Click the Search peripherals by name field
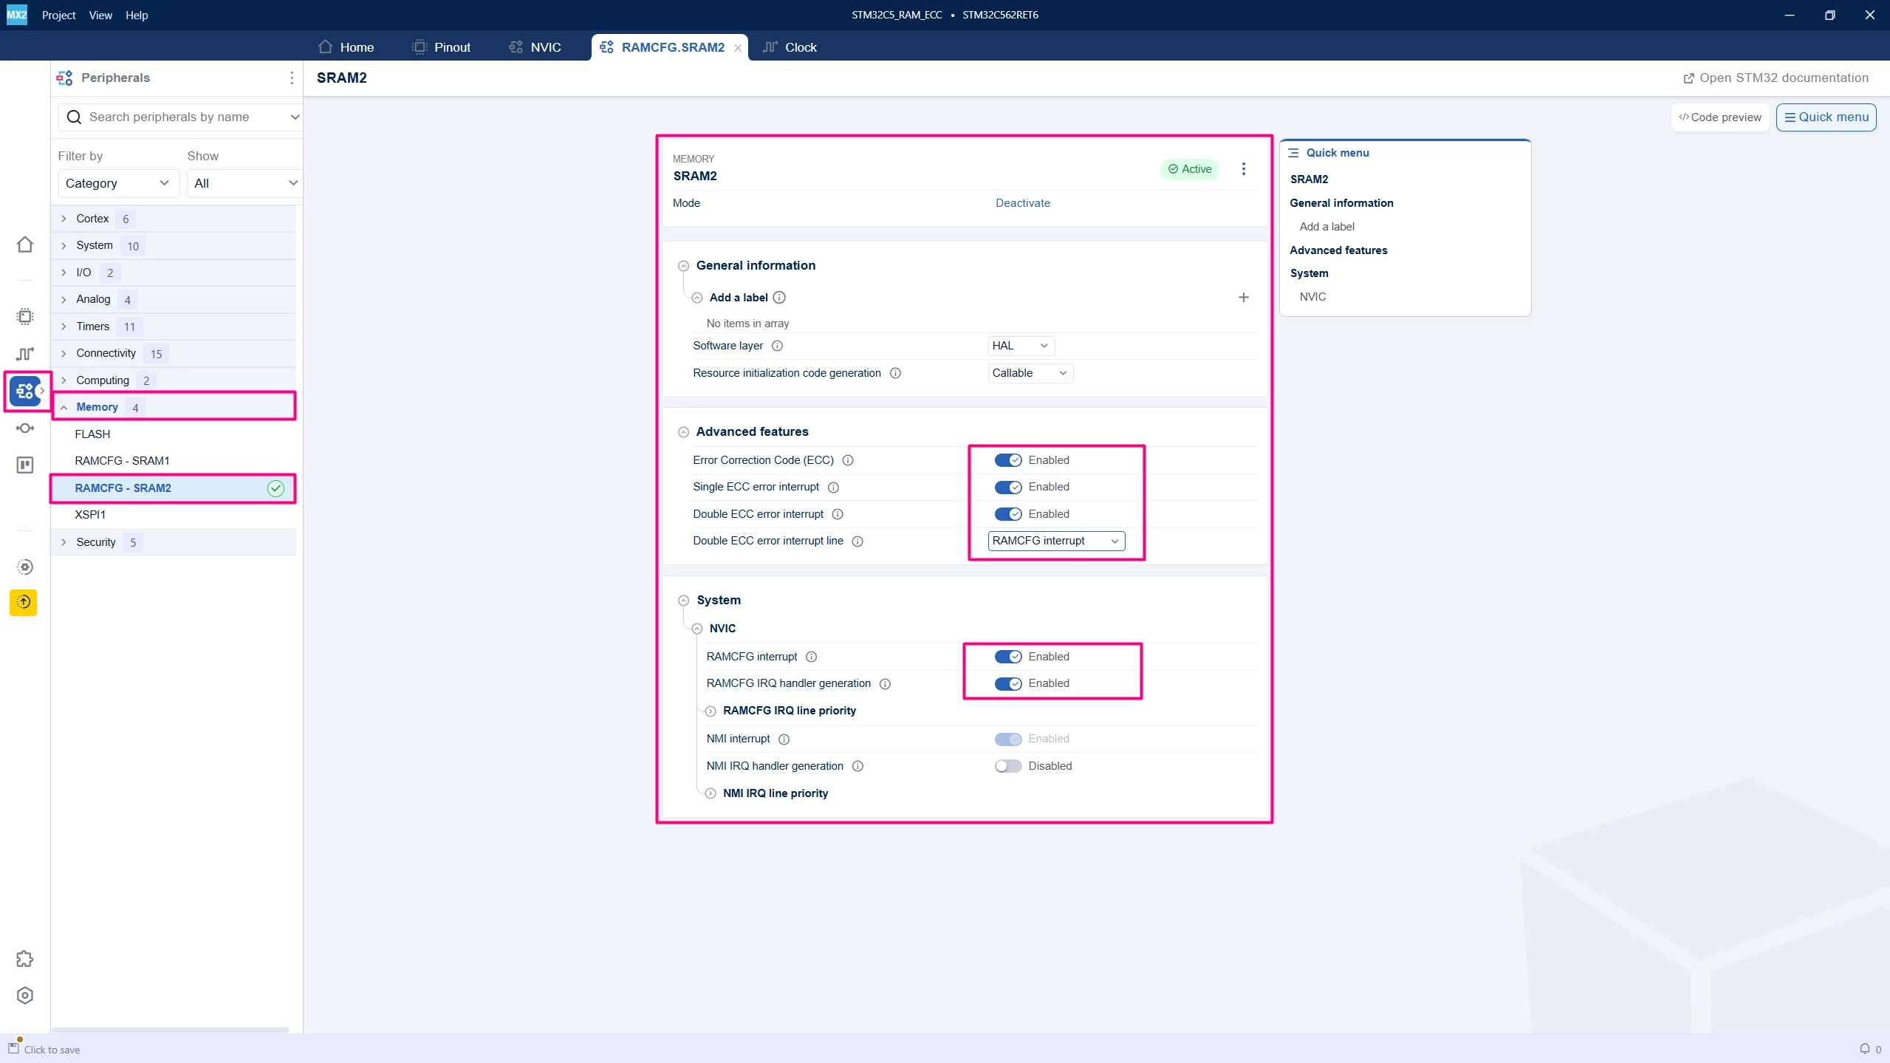This screenshot has width=1890, height=1063. (x=181, y=117)
